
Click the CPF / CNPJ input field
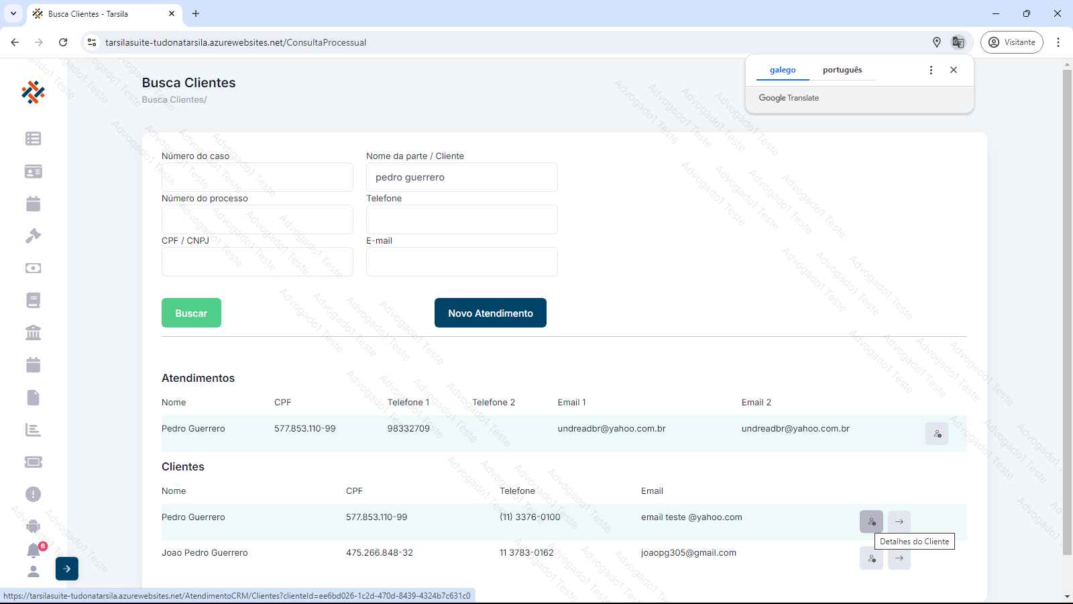(x=257, y=262)
